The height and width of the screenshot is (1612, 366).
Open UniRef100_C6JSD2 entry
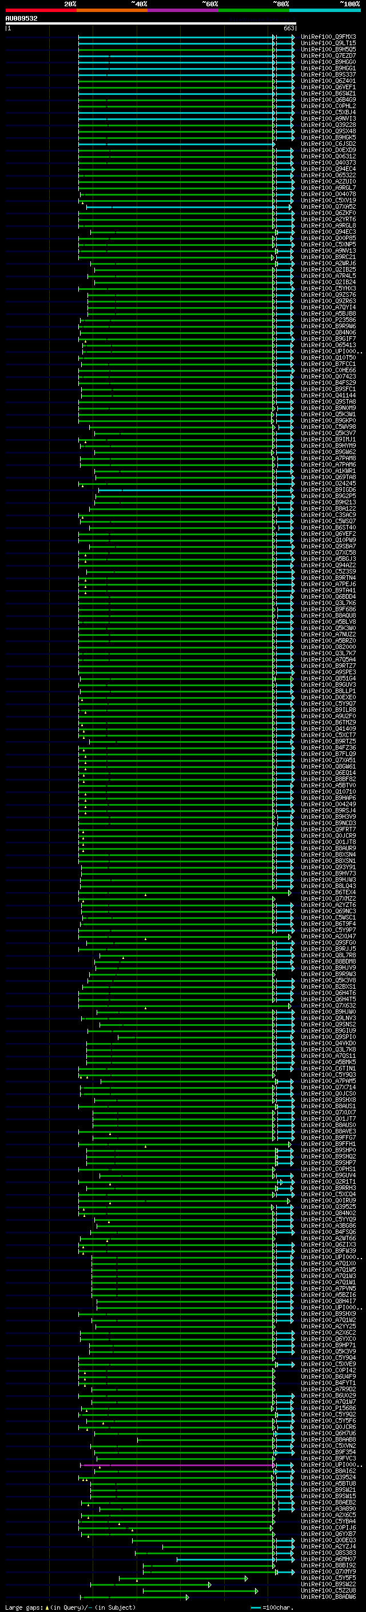tap(328, 144)
